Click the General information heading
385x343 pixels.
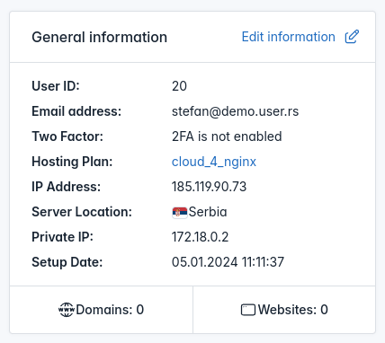[x=100, y=38]
